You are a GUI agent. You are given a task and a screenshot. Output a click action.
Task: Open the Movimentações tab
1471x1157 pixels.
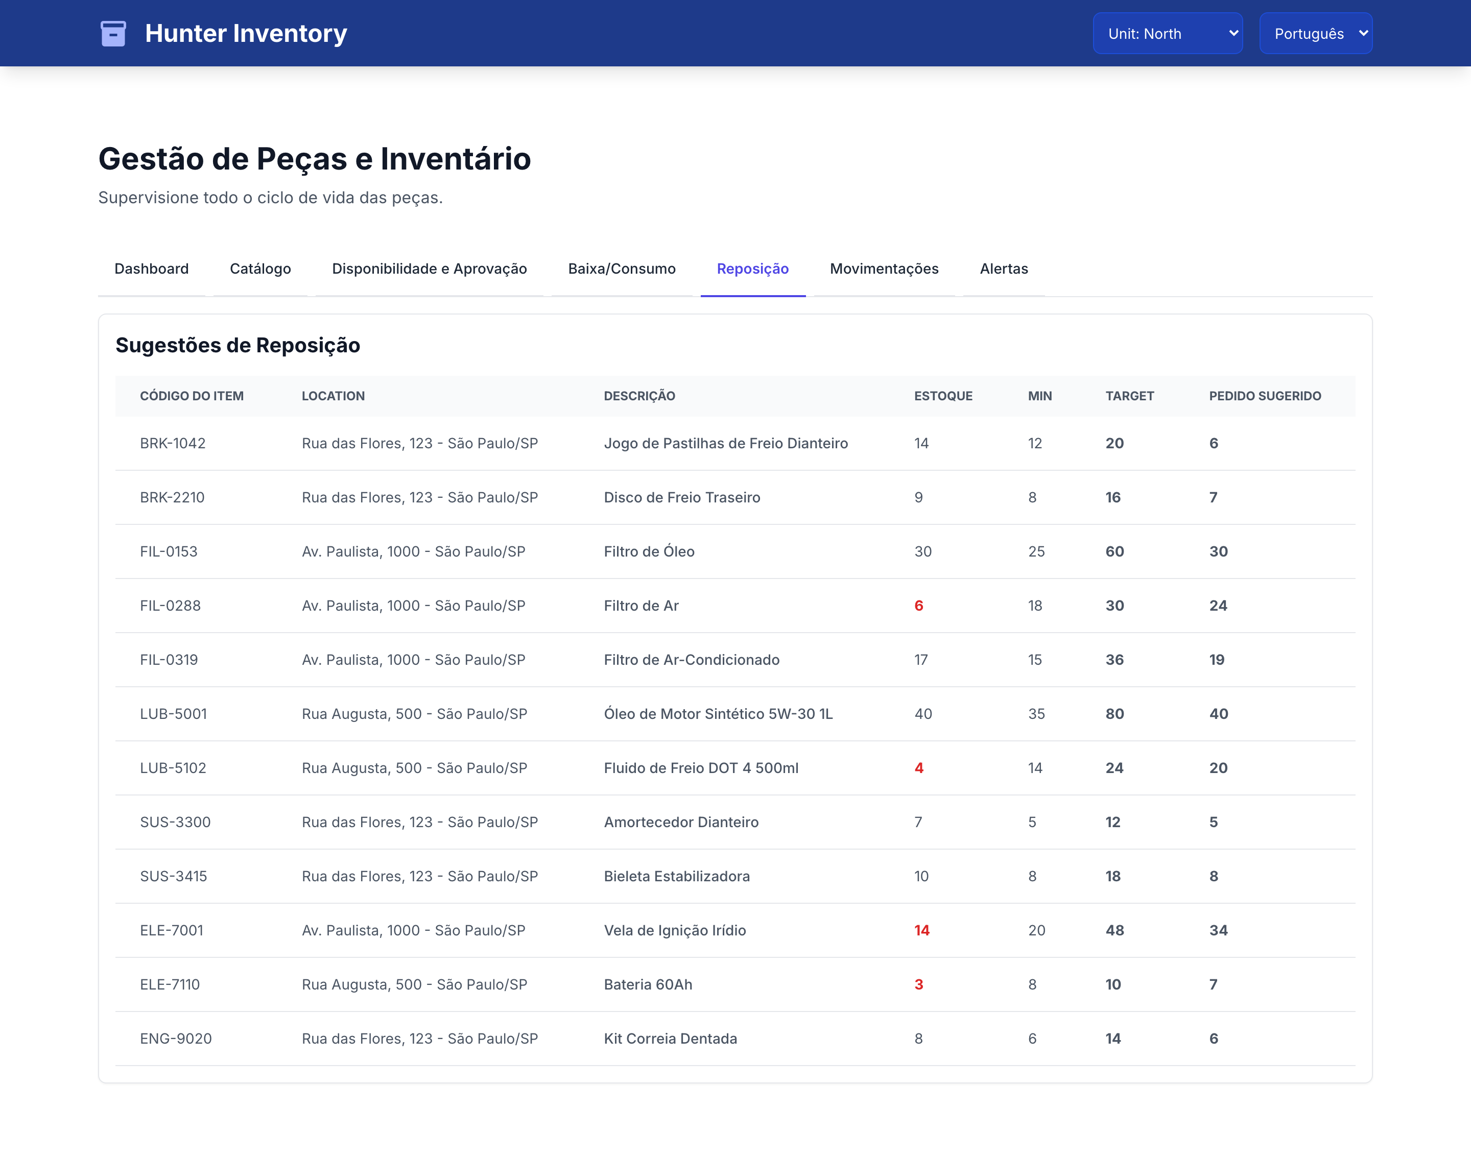click(x=884, y=269)
